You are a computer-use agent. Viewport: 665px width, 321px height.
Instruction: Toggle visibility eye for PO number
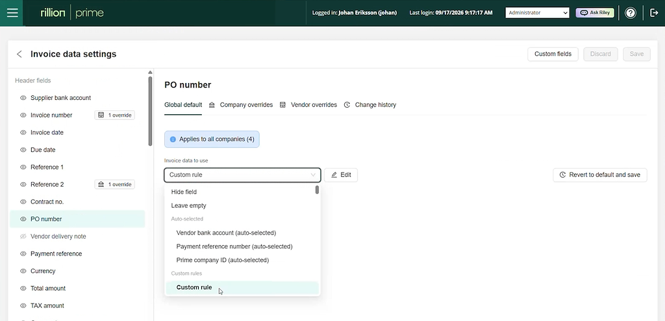pos(23,219)
